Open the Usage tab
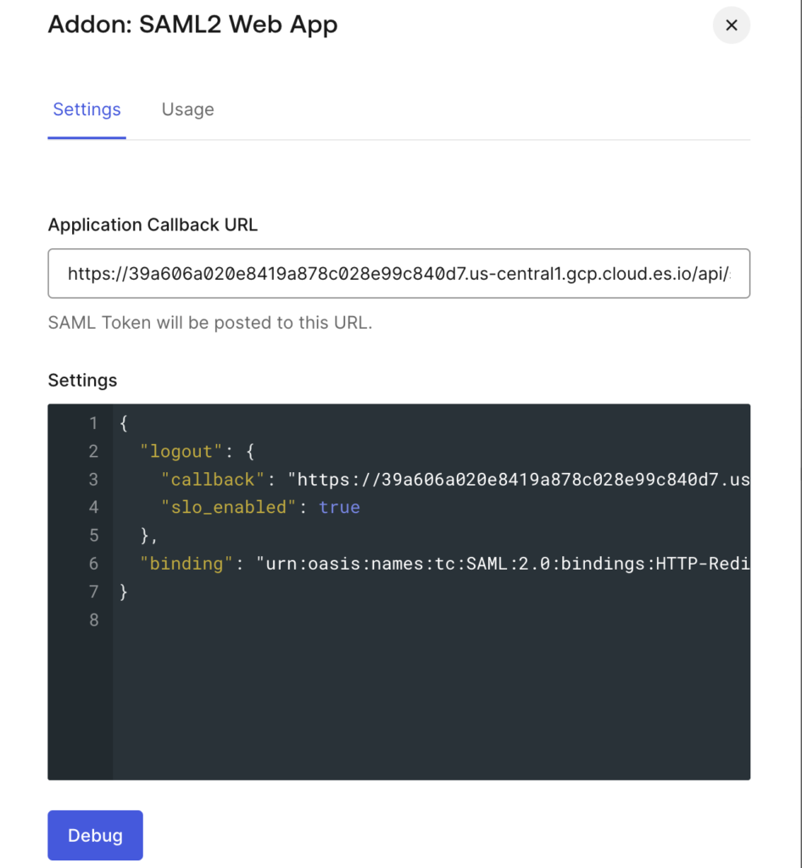Screen dimensions: 802x868 [187, 109]
